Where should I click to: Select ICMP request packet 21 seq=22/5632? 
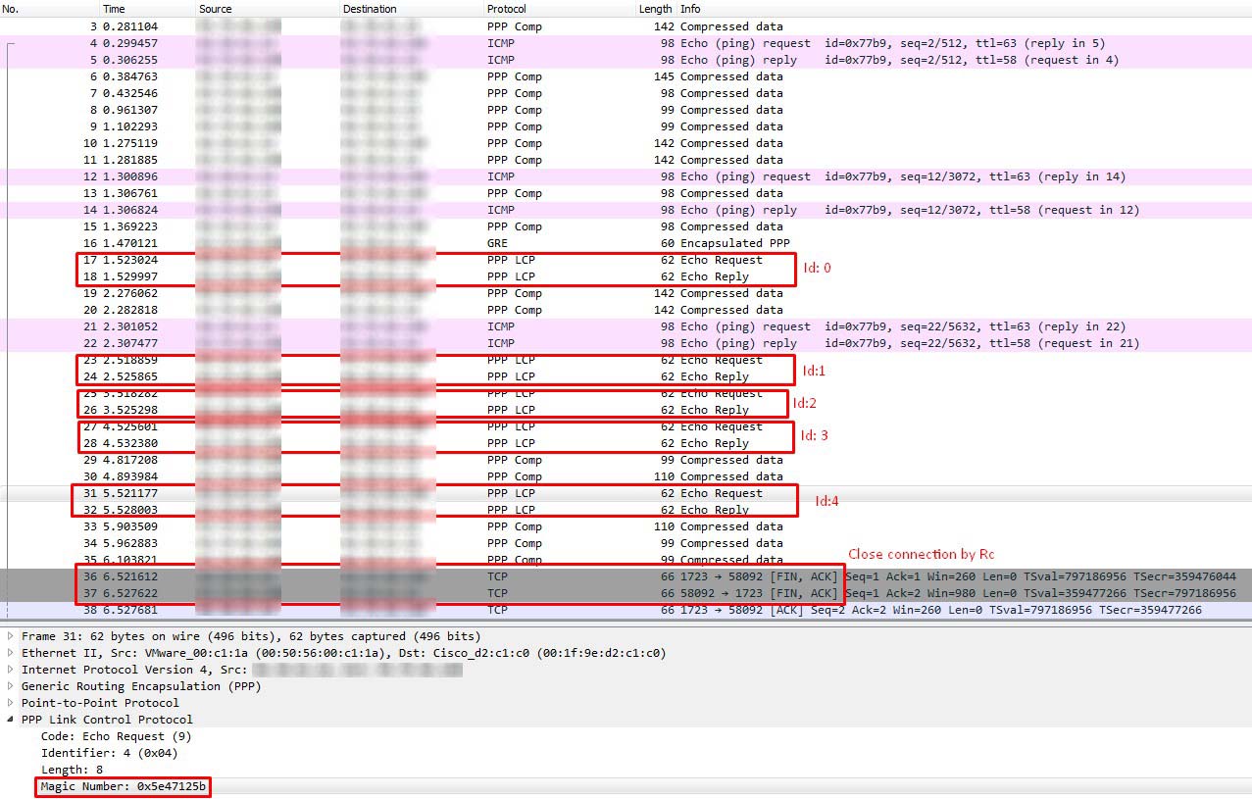point(626,326)
